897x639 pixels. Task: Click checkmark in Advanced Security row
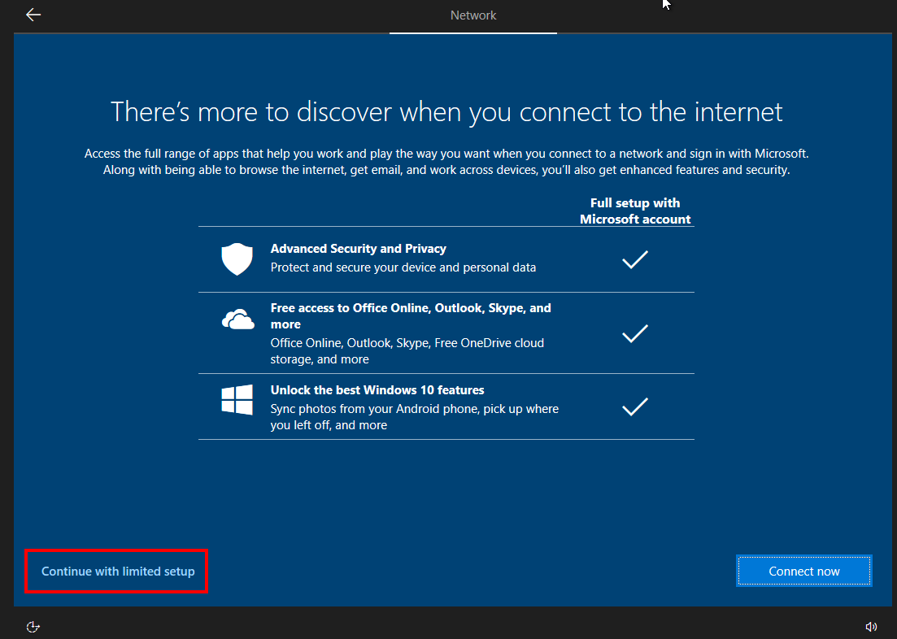(635, 259)
